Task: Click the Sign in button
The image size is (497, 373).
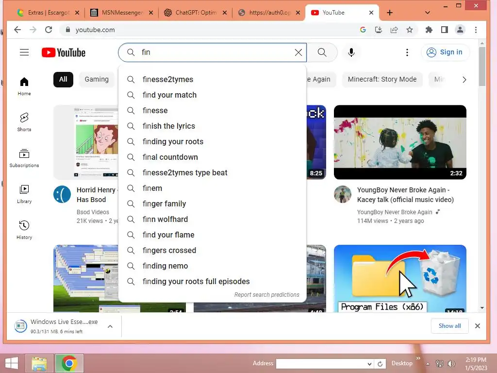Action: [x=446, y=52]
